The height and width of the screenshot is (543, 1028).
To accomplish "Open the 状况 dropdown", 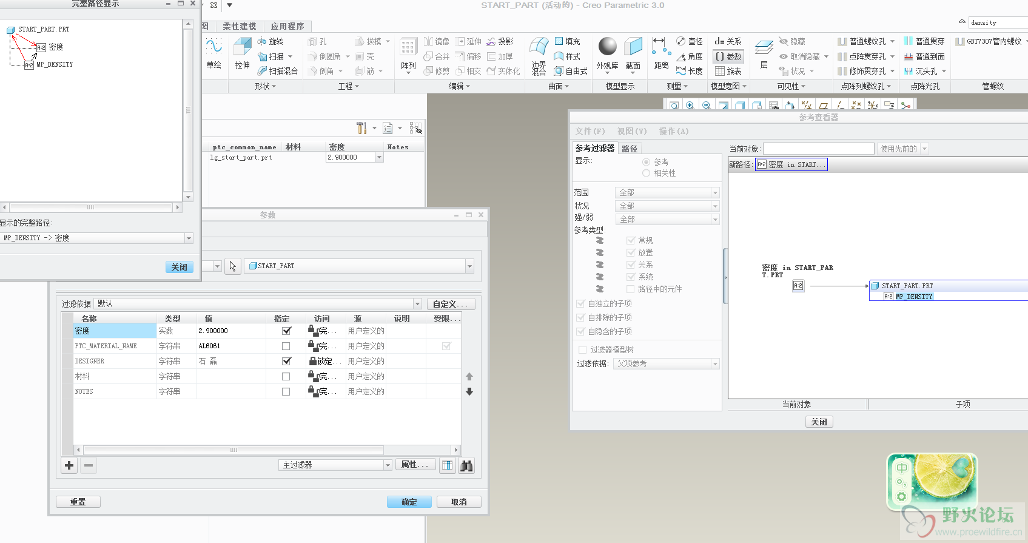I will [667, 206].
